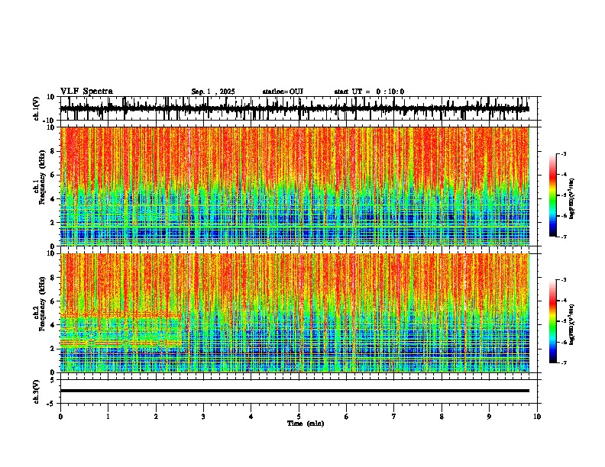Click the ch.1 voltage waveform trace
This screenshot has width=605, height=467.
[x=294, y=108]
